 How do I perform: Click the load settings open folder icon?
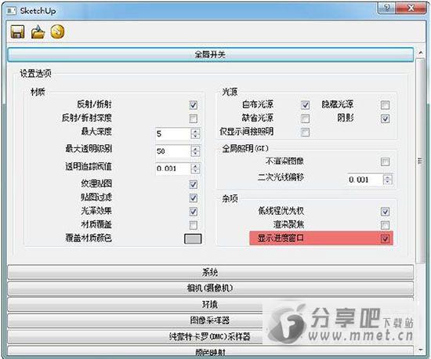[38, 32]
